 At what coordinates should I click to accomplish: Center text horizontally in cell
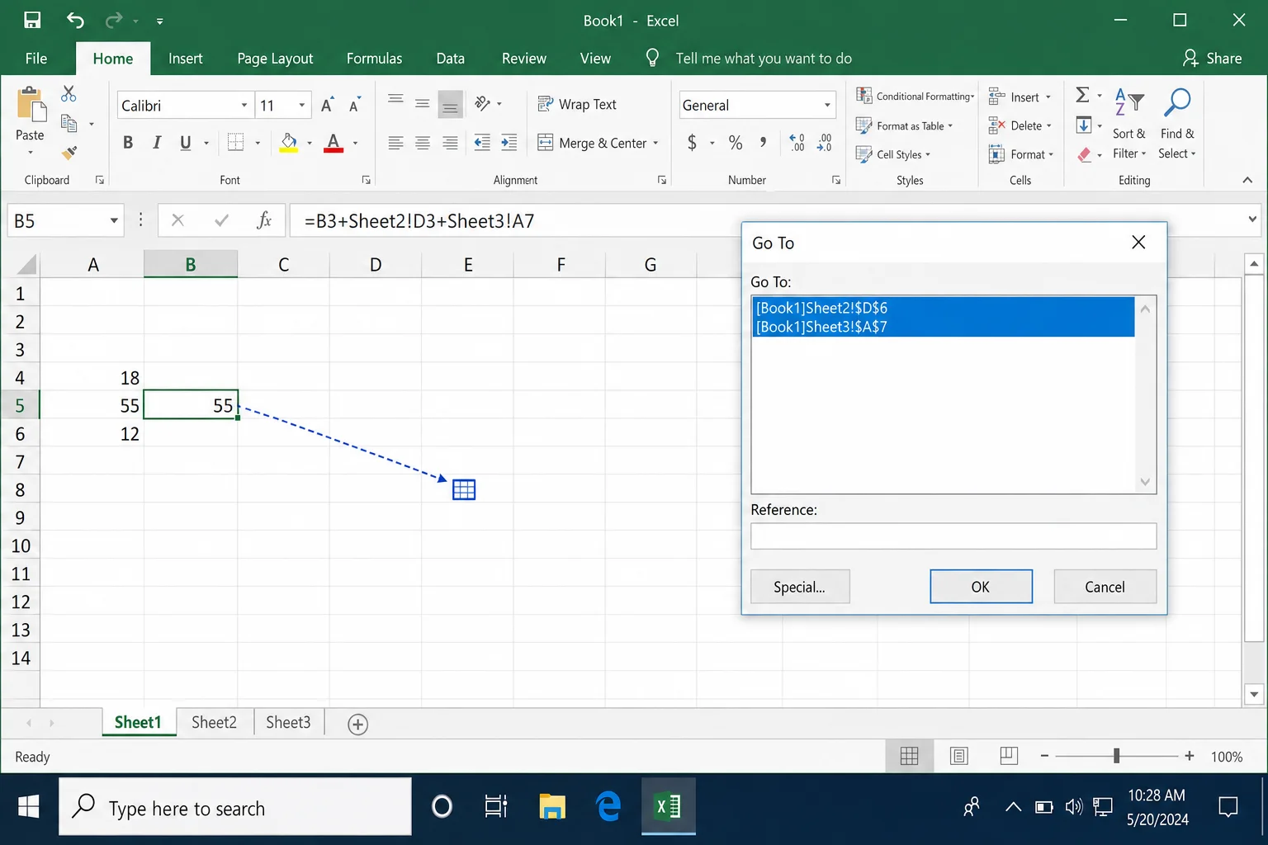[x=423, y=143]
